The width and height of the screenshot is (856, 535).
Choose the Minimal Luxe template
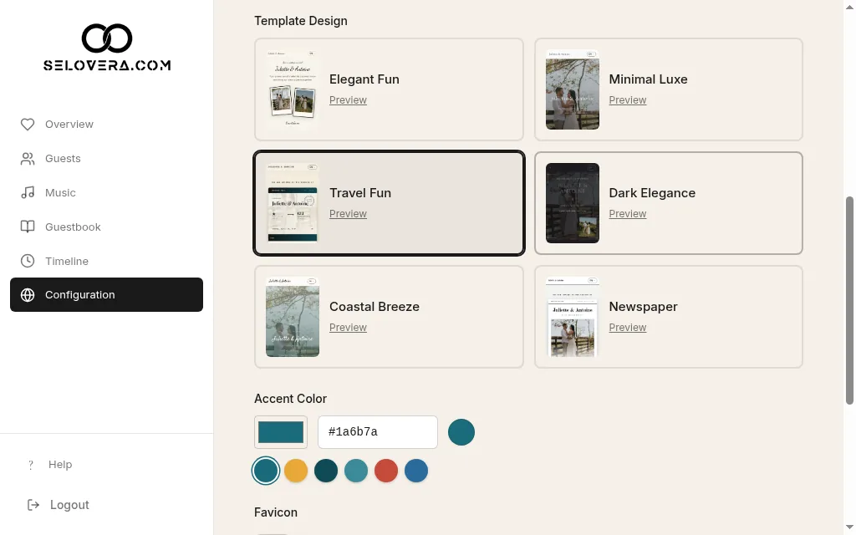(668, 89)
